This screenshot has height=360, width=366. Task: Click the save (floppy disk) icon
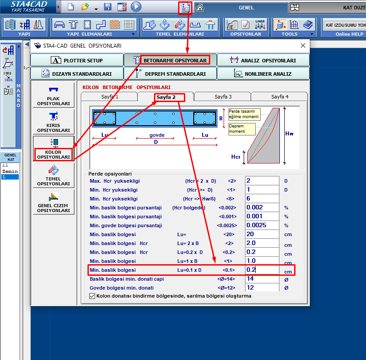[108, 7]
